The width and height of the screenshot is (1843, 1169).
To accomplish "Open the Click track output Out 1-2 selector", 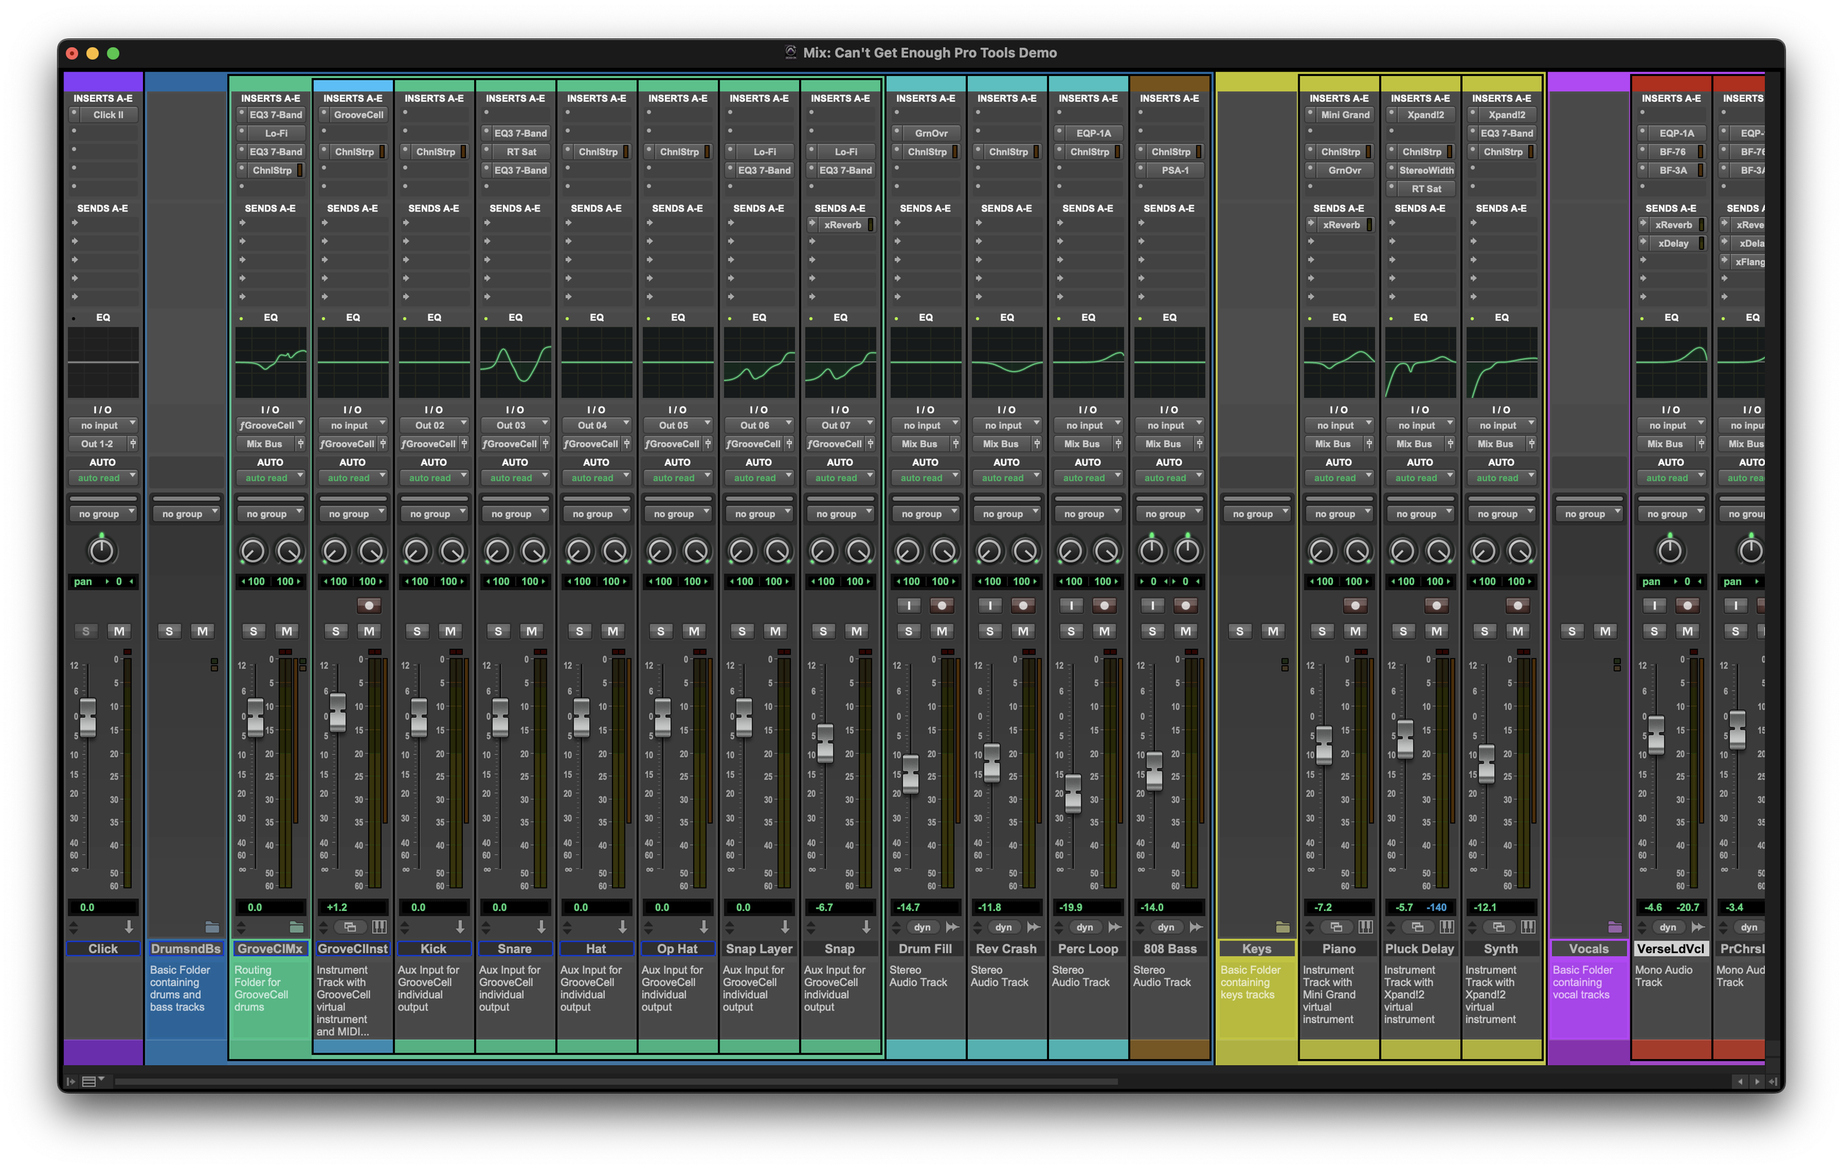I will 97,444.
